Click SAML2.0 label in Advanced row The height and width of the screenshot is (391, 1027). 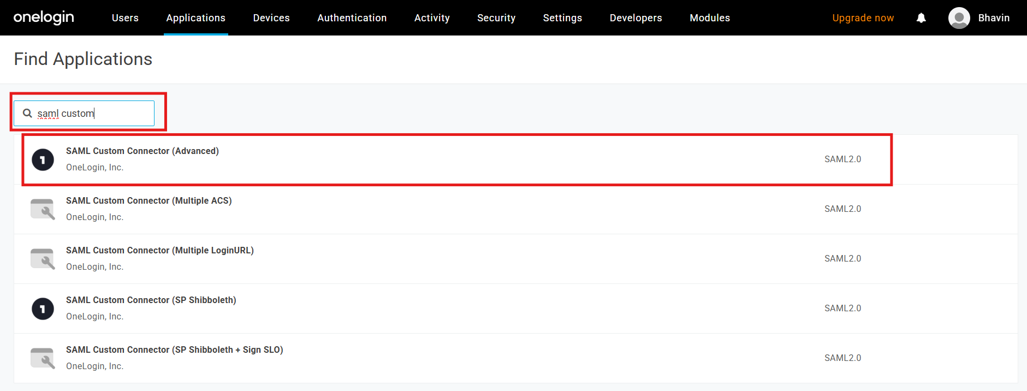(x=842, y=159)
